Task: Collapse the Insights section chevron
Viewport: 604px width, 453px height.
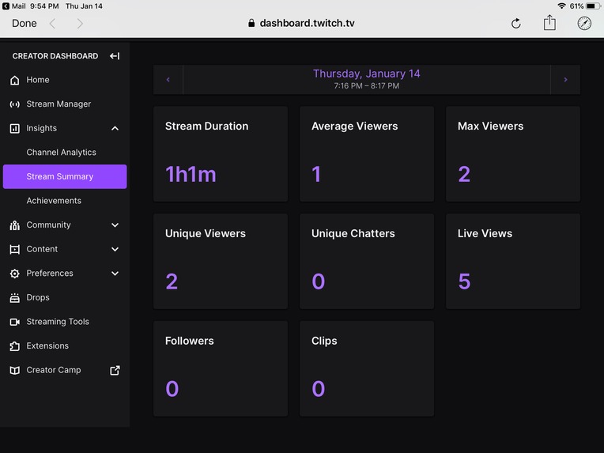Action: [x=115, y=129]
